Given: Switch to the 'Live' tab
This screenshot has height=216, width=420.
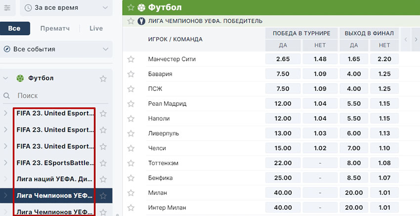Looking at the screenshot, I should pos(96,28).
